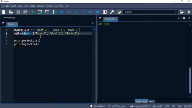Close the Console 1/A tab
This screenshot has width=192, height=108.
tap(116, 19)
